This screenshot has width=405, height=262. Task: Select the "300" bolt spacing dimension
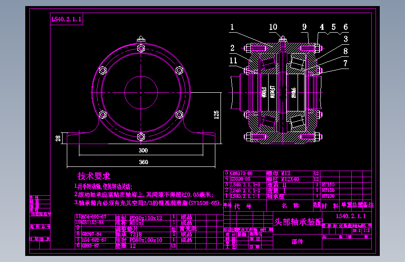coord(143,150)
